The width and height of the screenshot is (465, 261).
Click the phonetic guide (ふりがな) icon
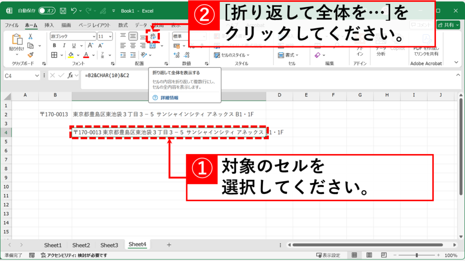(102, 55)
